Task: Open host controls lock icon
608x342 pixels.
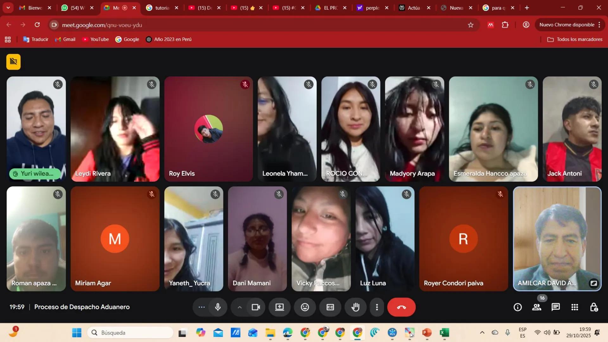Action: (594, 307)
